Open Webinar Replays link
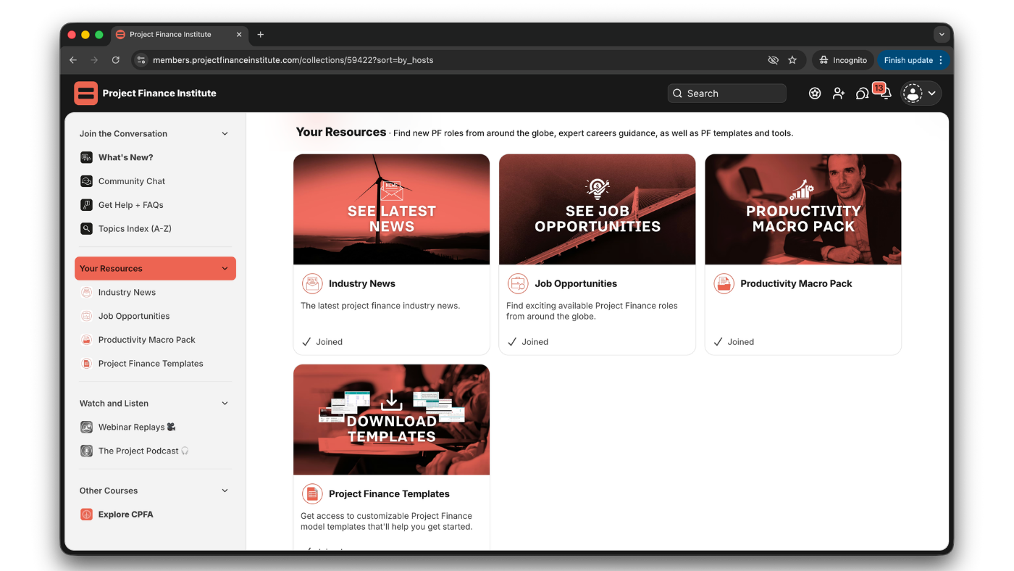 pos(137,428)
